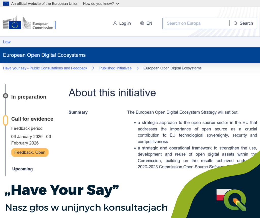This screenshot has height=218, width=260.
Task: Click the QGIS logo with Polish flag
Action: pyautogui.click(x=231, y=200)
